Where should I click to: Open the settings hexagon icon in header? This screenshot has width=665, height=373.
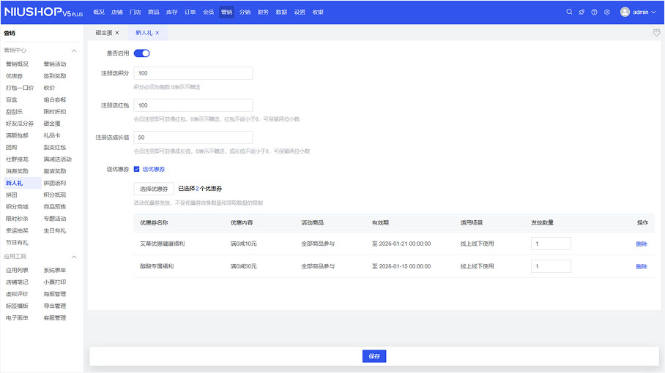coord(606,12)
